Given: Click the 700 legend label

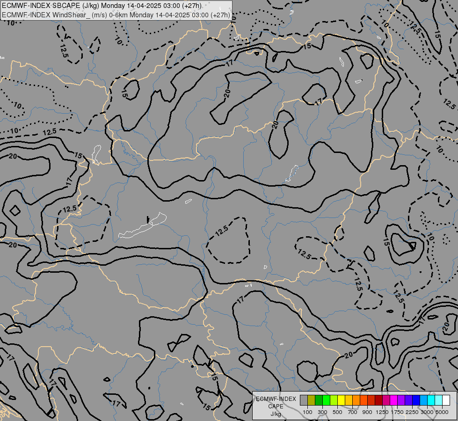Looking at the screenshot, I should (353, 412).
